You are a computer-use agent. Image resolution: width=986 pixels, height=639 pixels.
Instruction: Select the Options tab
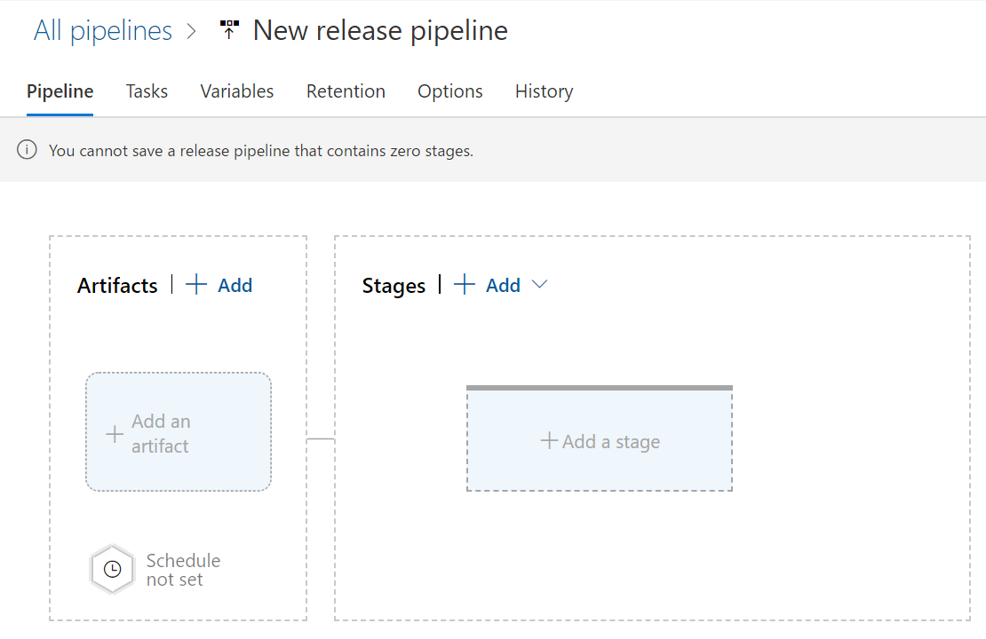[x=450, y=91]
